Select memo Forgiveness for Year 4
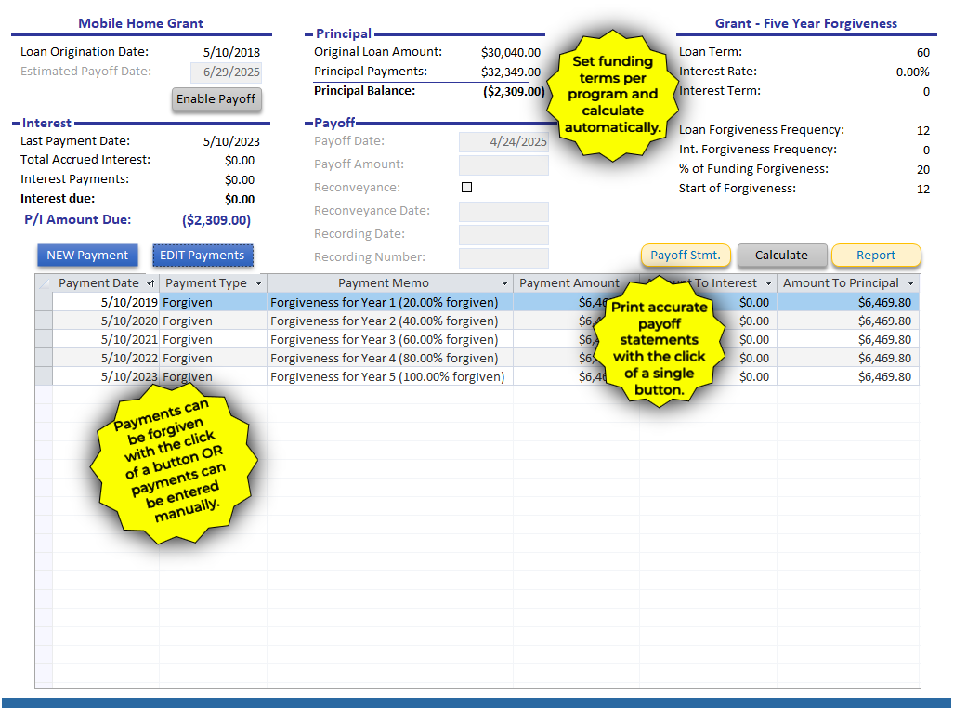 tap(390, 358)
